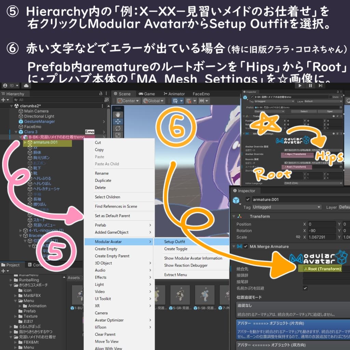350x350 pixels.
Task: Collapse the clarunba2 scene
Action: pos(12,106)
